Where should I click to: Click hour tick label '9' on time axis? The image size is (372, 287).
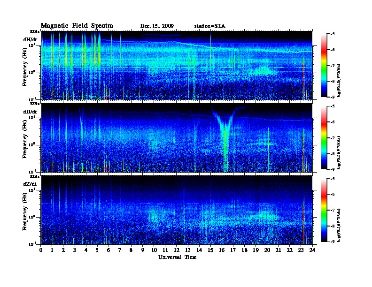(x=143, y=250)
